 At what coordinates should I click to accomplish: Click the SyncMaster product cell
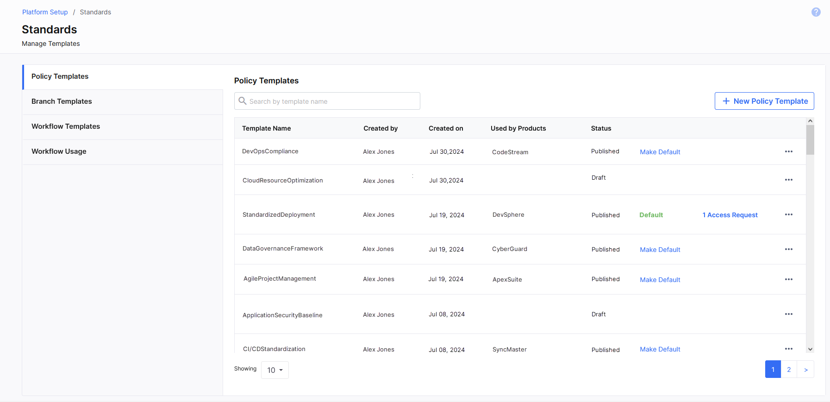coord(510,350)
